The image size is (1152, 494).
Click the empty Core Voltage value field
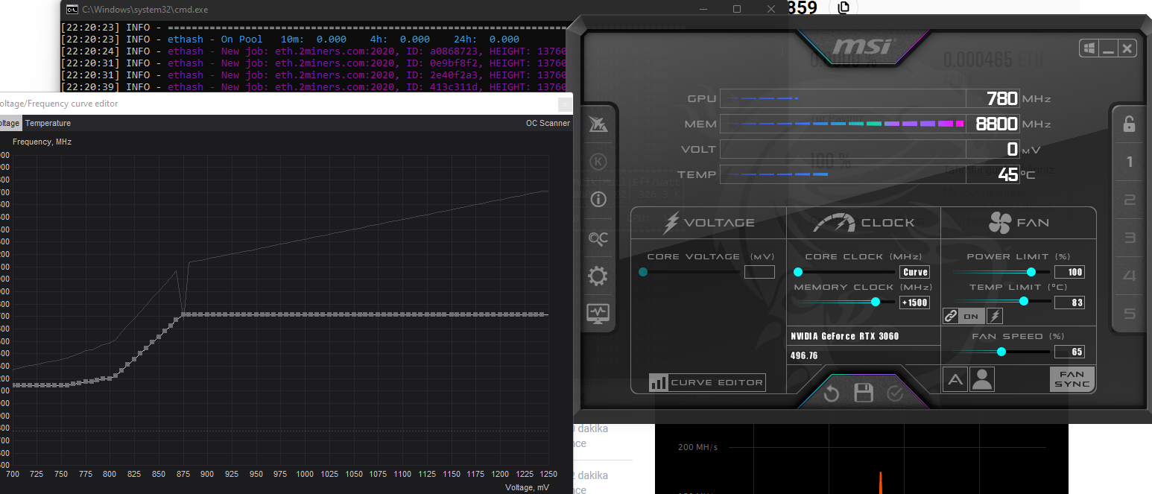[759, 272]
